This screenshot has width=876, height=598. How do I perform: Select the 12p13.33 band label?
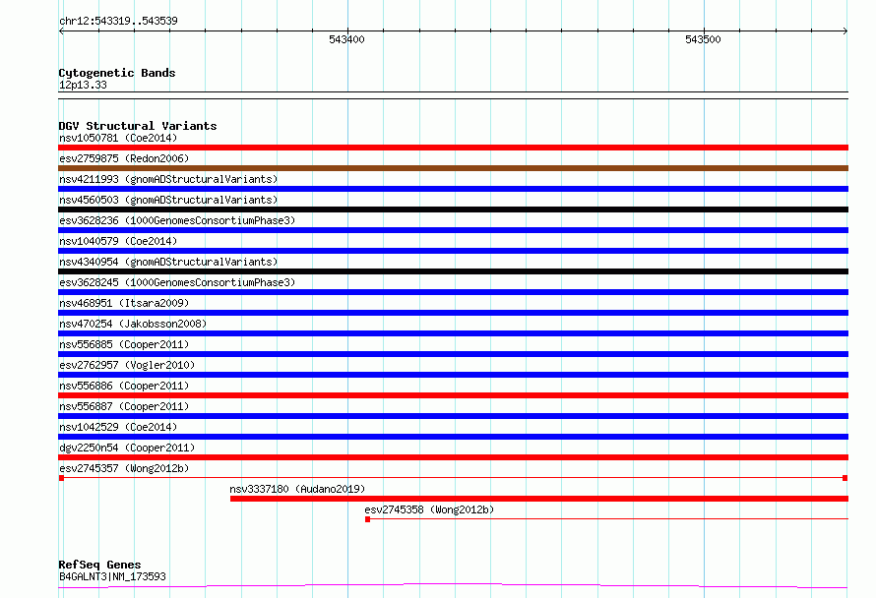click(83, 85)
